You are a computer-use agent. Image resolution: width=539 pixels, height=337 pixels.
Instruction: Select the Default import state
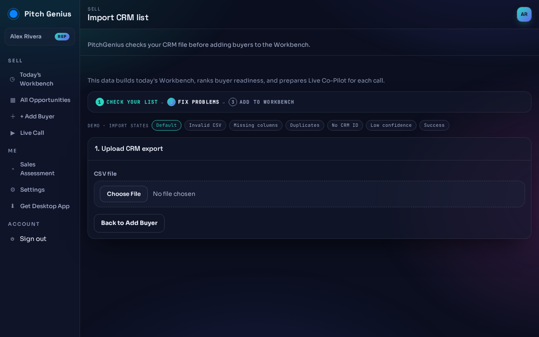(x=166, y=126)
